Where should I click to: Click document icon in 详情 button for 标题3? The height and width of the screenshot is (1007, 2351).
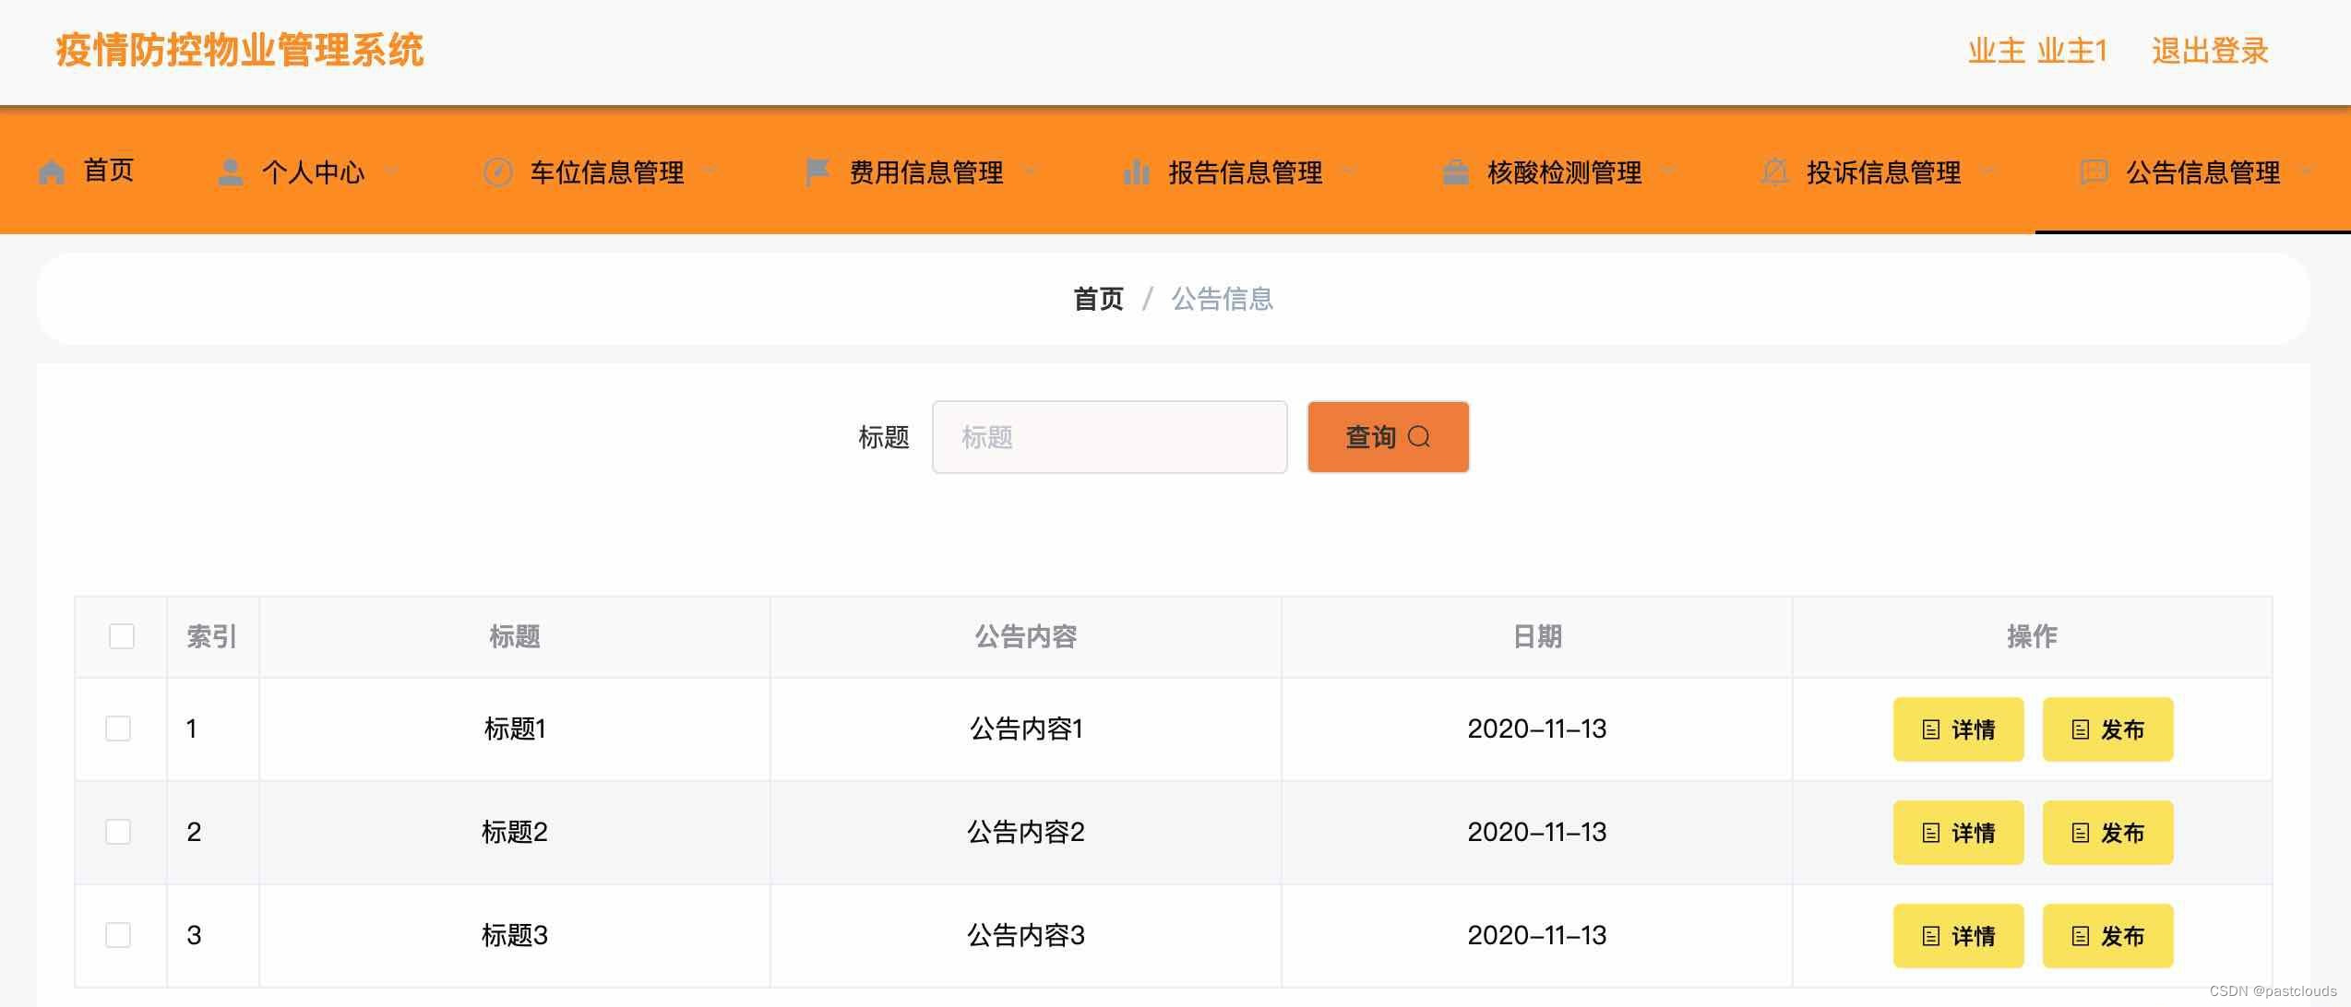pyautogui.click(x=1931, y=936)
